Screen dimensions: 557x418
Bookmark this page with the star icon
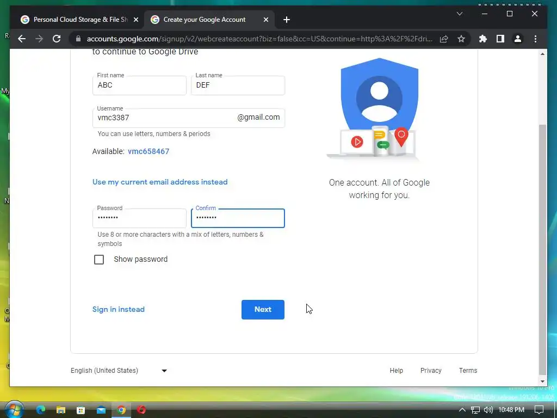coord(461,39)
